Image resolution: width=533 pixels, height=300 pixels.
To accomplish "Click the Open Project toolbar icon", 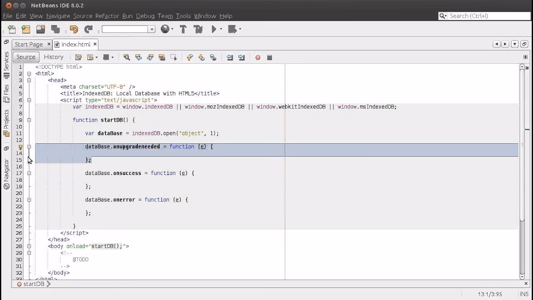I will [x=40, y=29].
